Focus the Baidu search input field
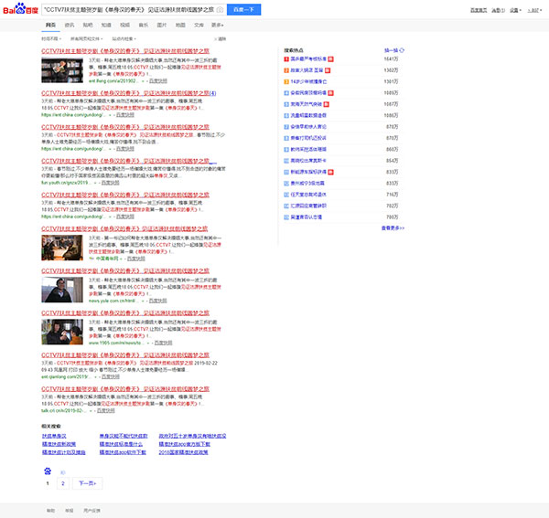The width and height of the screenshot is (549, 518). pos(130,10)
